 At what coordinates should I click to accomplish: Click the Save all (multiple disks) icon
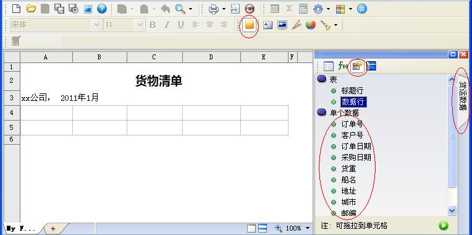[59, 9]
